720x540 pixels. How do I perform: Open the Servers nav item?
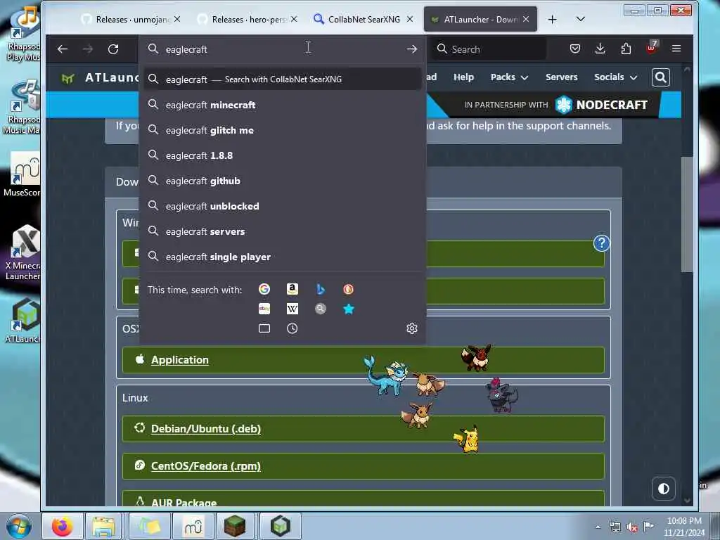(561, 77)
